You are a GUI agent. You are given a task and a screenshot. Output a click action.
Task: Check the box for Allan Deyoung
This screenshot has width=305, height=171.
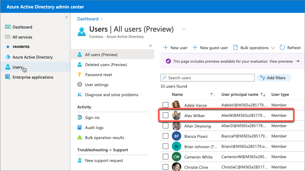click(x=166, y=126)
